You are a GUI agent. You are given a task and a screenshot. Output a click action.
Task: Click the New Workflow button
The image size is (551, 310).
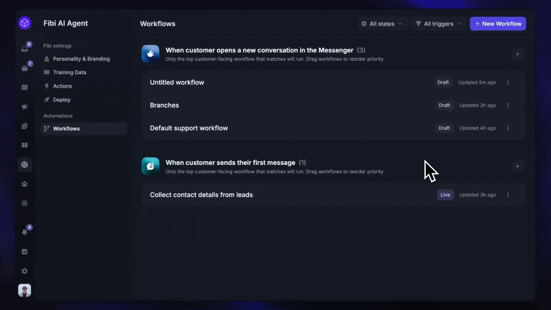[x=498, y=24]
